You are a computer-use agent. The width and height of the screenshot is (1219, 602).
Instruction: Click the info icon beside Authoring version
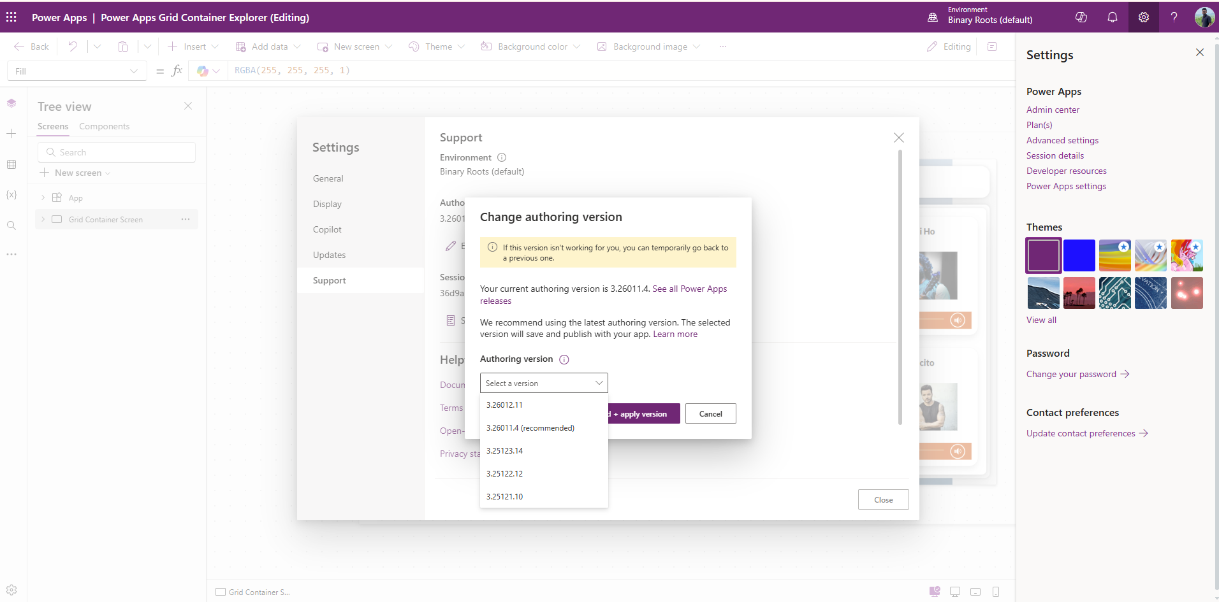click(564, 359)
